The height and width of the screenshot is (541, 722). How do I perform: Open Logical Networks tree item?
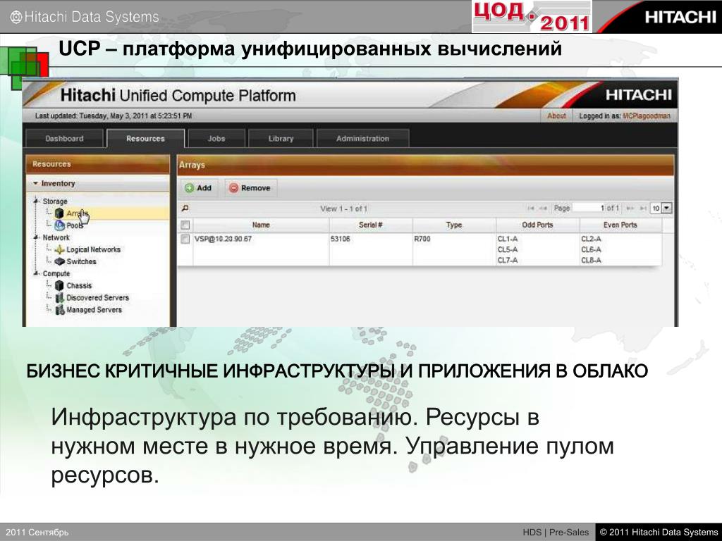point(94,249)
